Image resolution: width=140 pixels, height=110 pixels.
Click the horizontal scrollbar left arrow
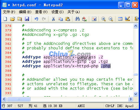point(4,99)
